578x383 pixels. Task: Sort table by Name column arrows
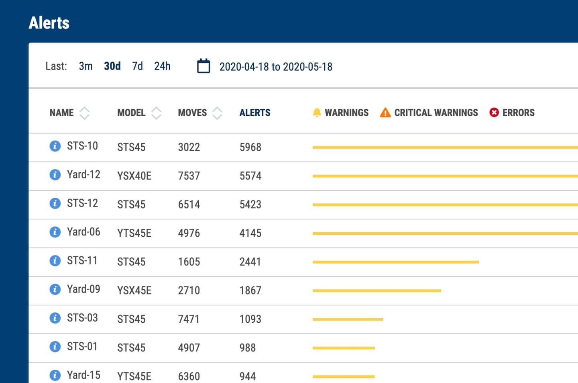pyautogui.click(x=84, y=113)
